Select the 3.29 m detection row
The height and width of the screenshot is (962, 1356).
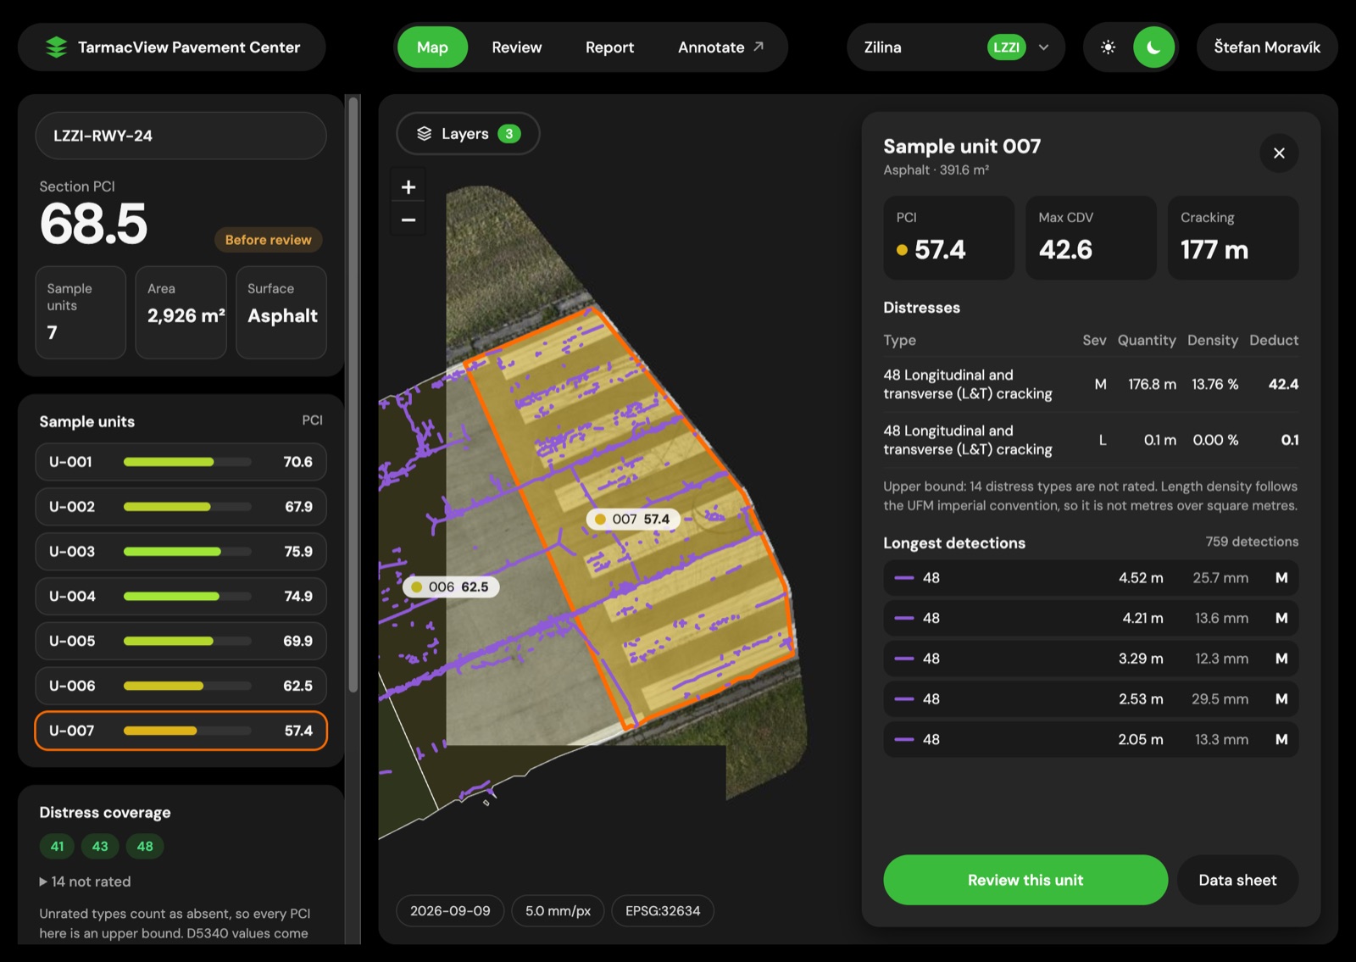point(1091,659)
